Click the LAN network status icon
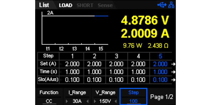This screenshot has width=211, height=105. tap(171, 5)
